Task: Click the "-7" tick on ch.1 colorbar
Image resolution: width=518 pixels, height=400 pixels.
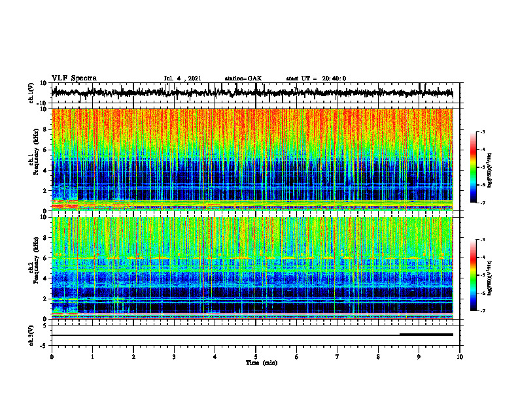Action: click(483, 203)
